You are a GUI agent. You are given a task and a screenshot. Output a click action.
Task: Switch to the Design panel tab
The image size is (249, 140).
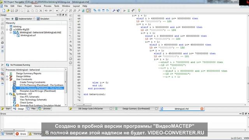click(x=19, y=109)
